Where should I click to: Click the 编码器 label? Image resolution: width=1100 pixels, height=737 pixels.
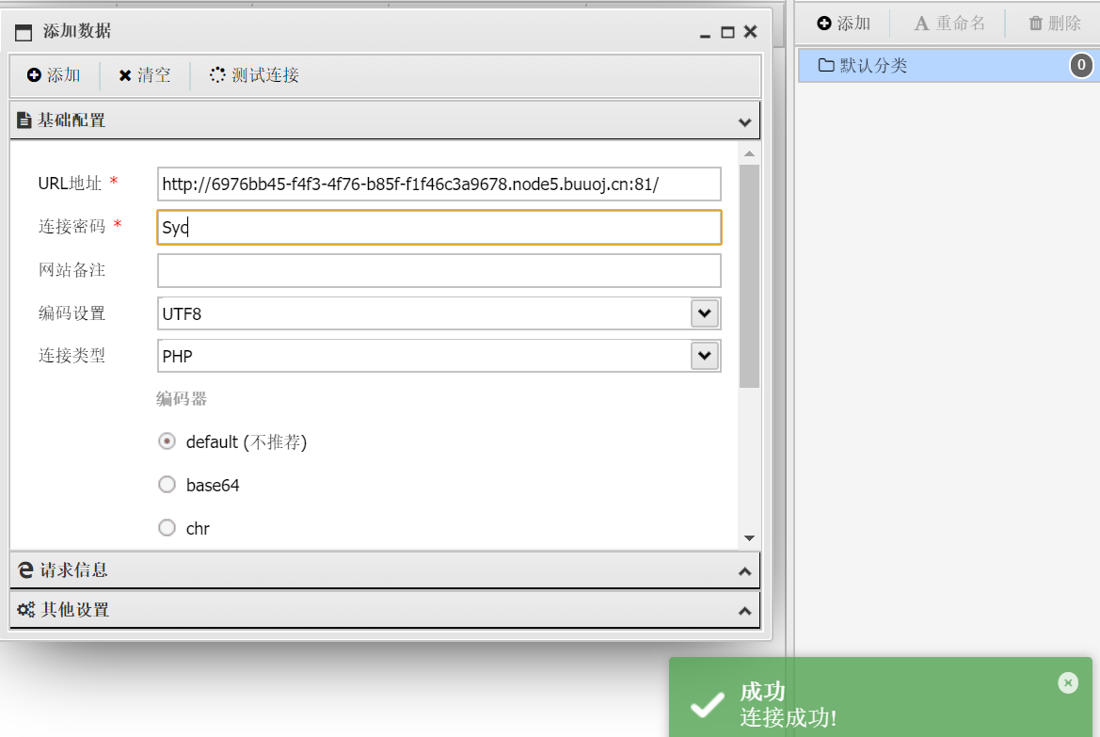point(182,399)
